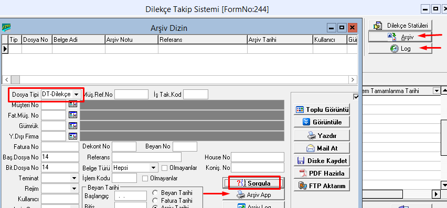Screen dimensions: 447x208
Task: Click the Bit.Dosya No field
Action: pyautogui.click(x=60, y=168)
